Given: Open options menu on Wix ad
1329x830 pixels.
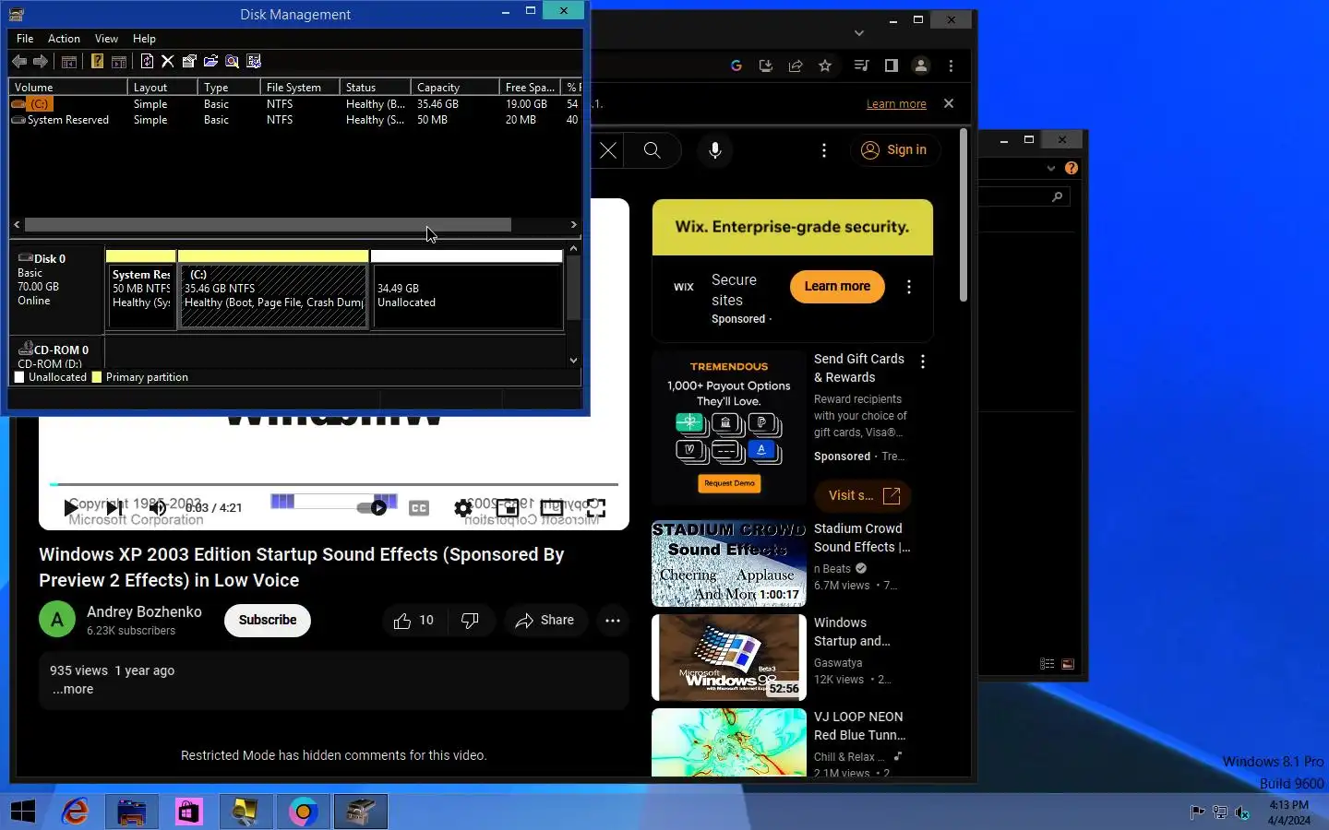Looking at the screenshot, I should point(909,287).
